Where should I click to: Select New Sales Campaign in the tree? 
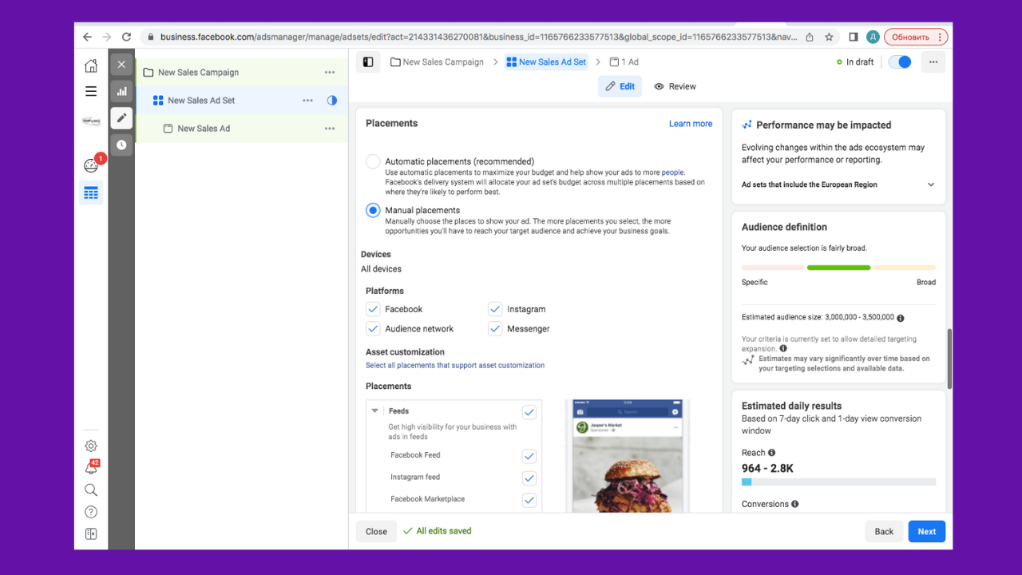coord(198,73)
